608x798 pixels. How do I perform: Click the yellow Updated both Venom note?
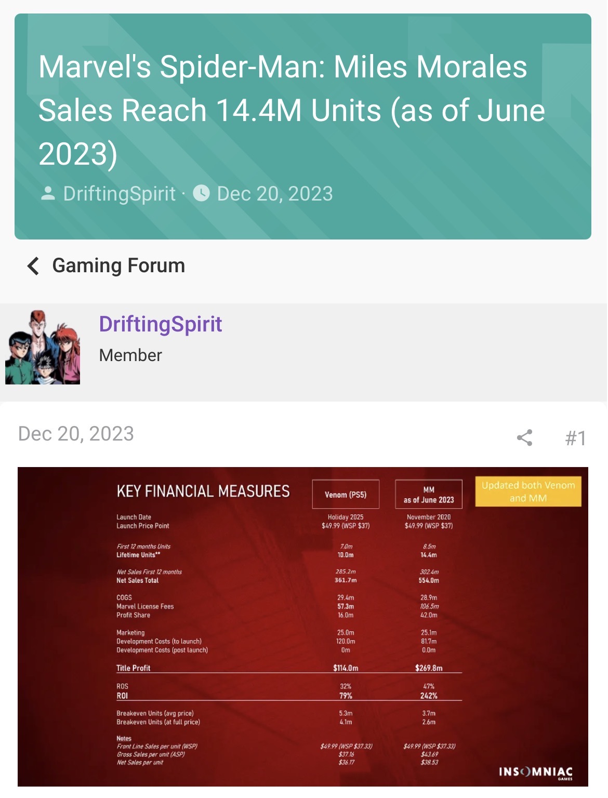(x=528, y=491)
